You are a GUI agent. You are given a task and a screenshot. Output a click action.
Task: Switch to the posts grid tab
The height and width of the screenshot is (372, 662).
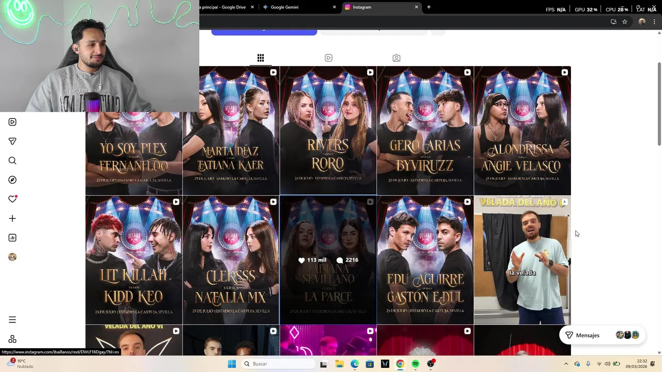(x=261, y=58)
